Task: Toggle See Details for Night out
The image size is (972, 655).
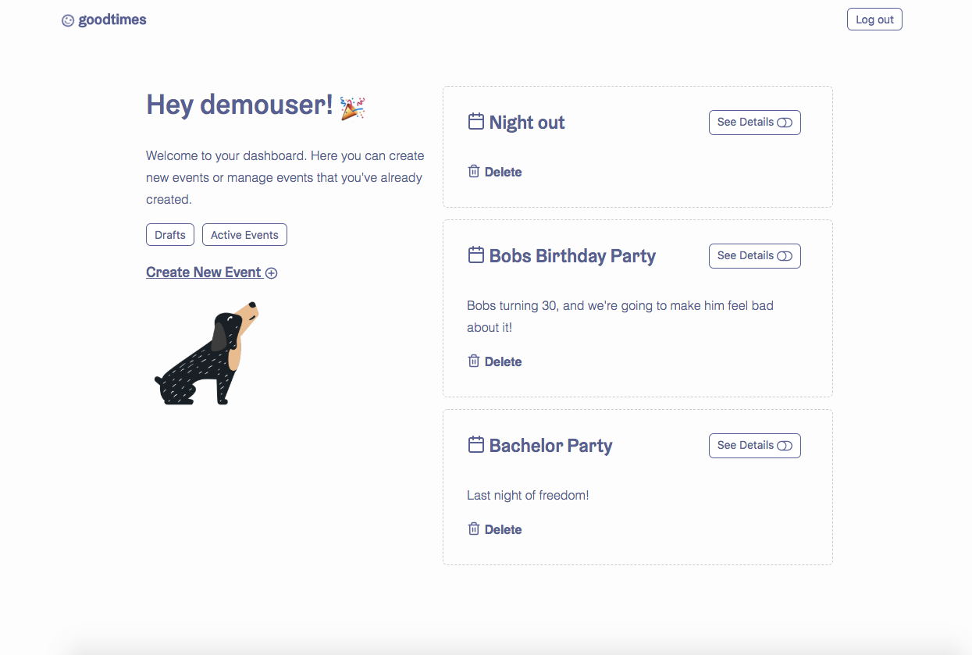Action: point(754,123)
